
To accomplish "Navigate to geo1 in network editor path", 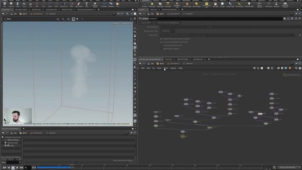I will pyautogui.click(x=160, y=63).
